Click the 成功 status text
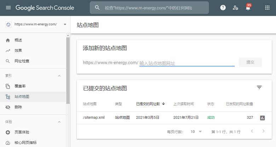276x147 pixels. (211, 118)
